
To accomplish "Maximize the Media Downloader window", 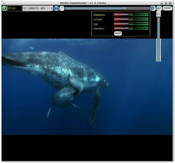I will click(166, 3).
